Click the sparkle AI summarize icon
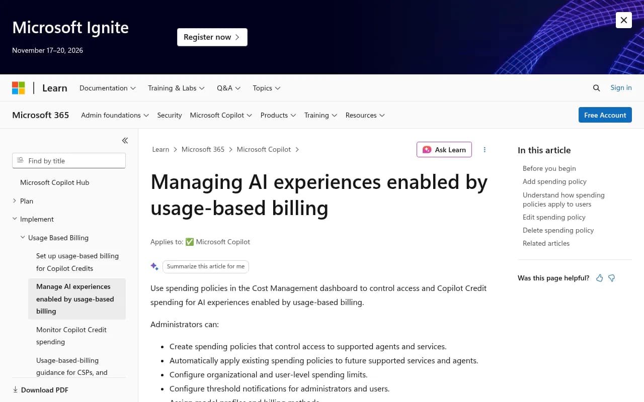 click(154, 266)
